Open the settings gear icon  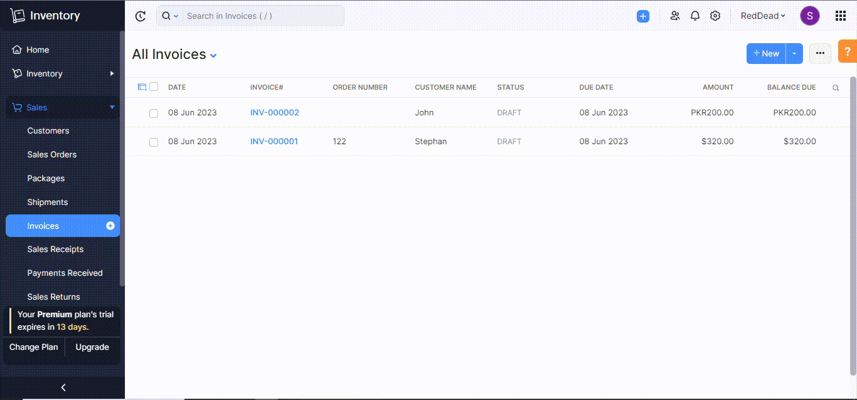715,16
